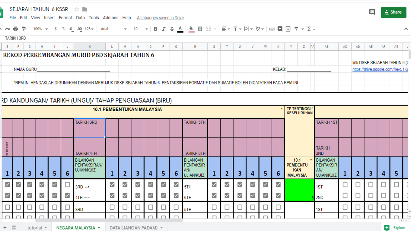Click the Merge cells icon

click(x=209, y=29)
